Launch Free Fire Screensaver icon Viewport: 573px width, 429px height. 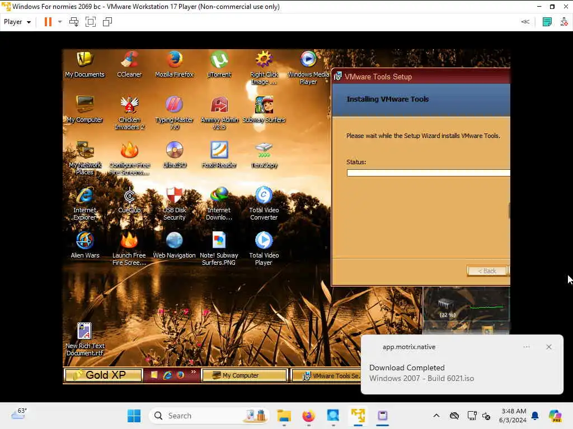(129, 249)
